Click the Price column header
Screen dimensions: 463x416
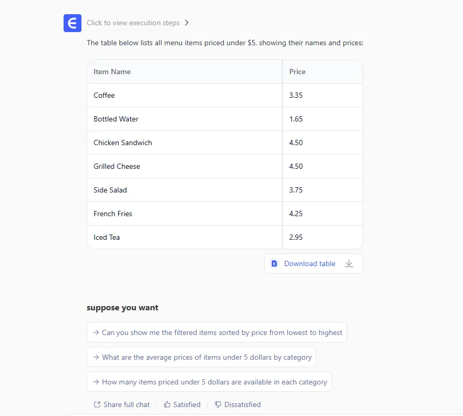coord(297,72)
